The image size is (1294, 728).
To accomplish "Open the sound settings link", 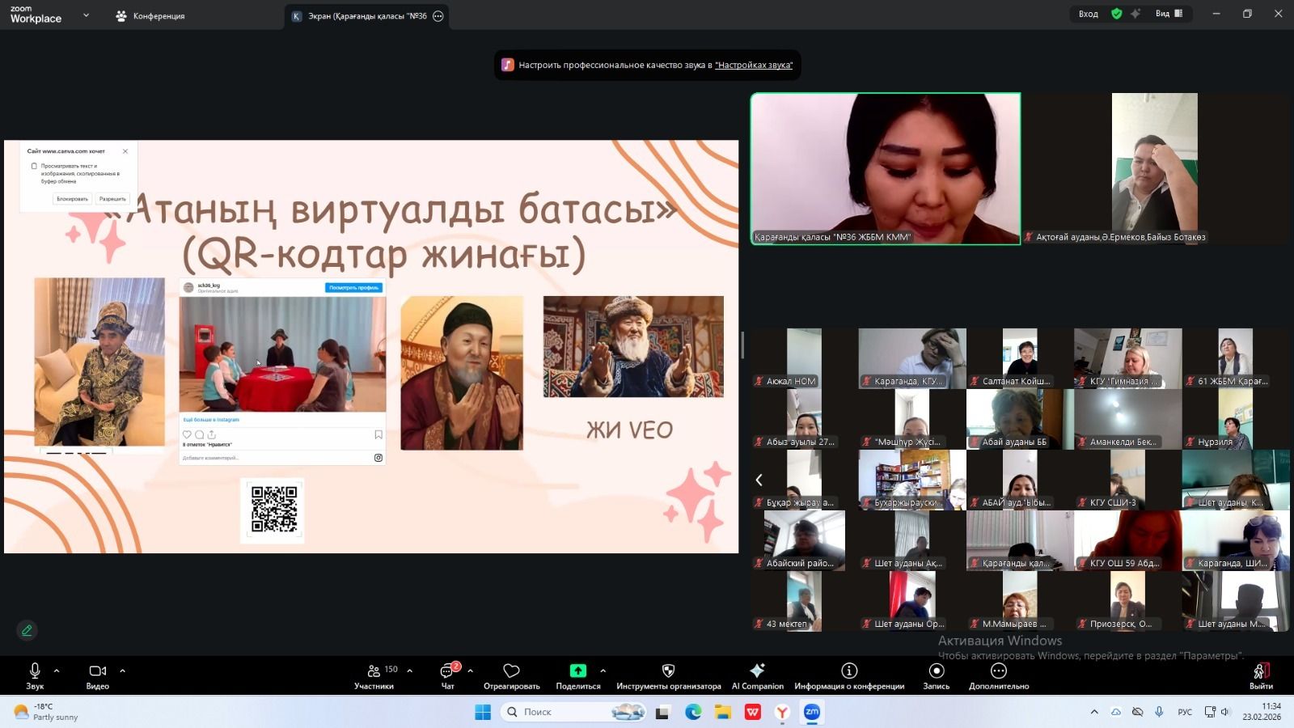I will coord(753,65).
